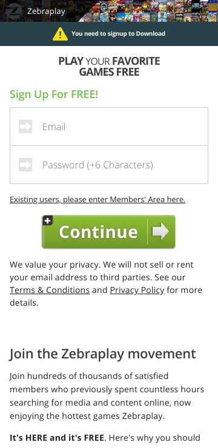Click the signup to Download notice bar
The height and width of the screenshot is (448, 218).
(109, 34)
